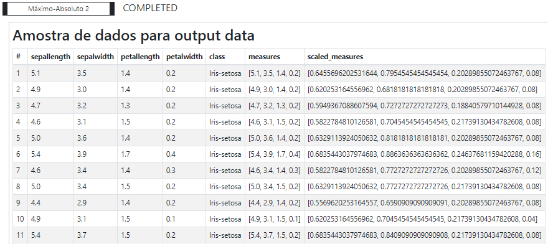This screenshot has width=548, height=244.
Task: Click the Máximo-Absoluto 2 task box
Action: click(x=59, y=9)
